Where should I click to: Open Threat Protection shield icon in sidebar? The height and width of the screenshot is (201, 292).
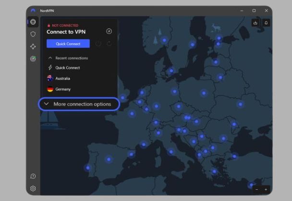[x=33, y=34]
